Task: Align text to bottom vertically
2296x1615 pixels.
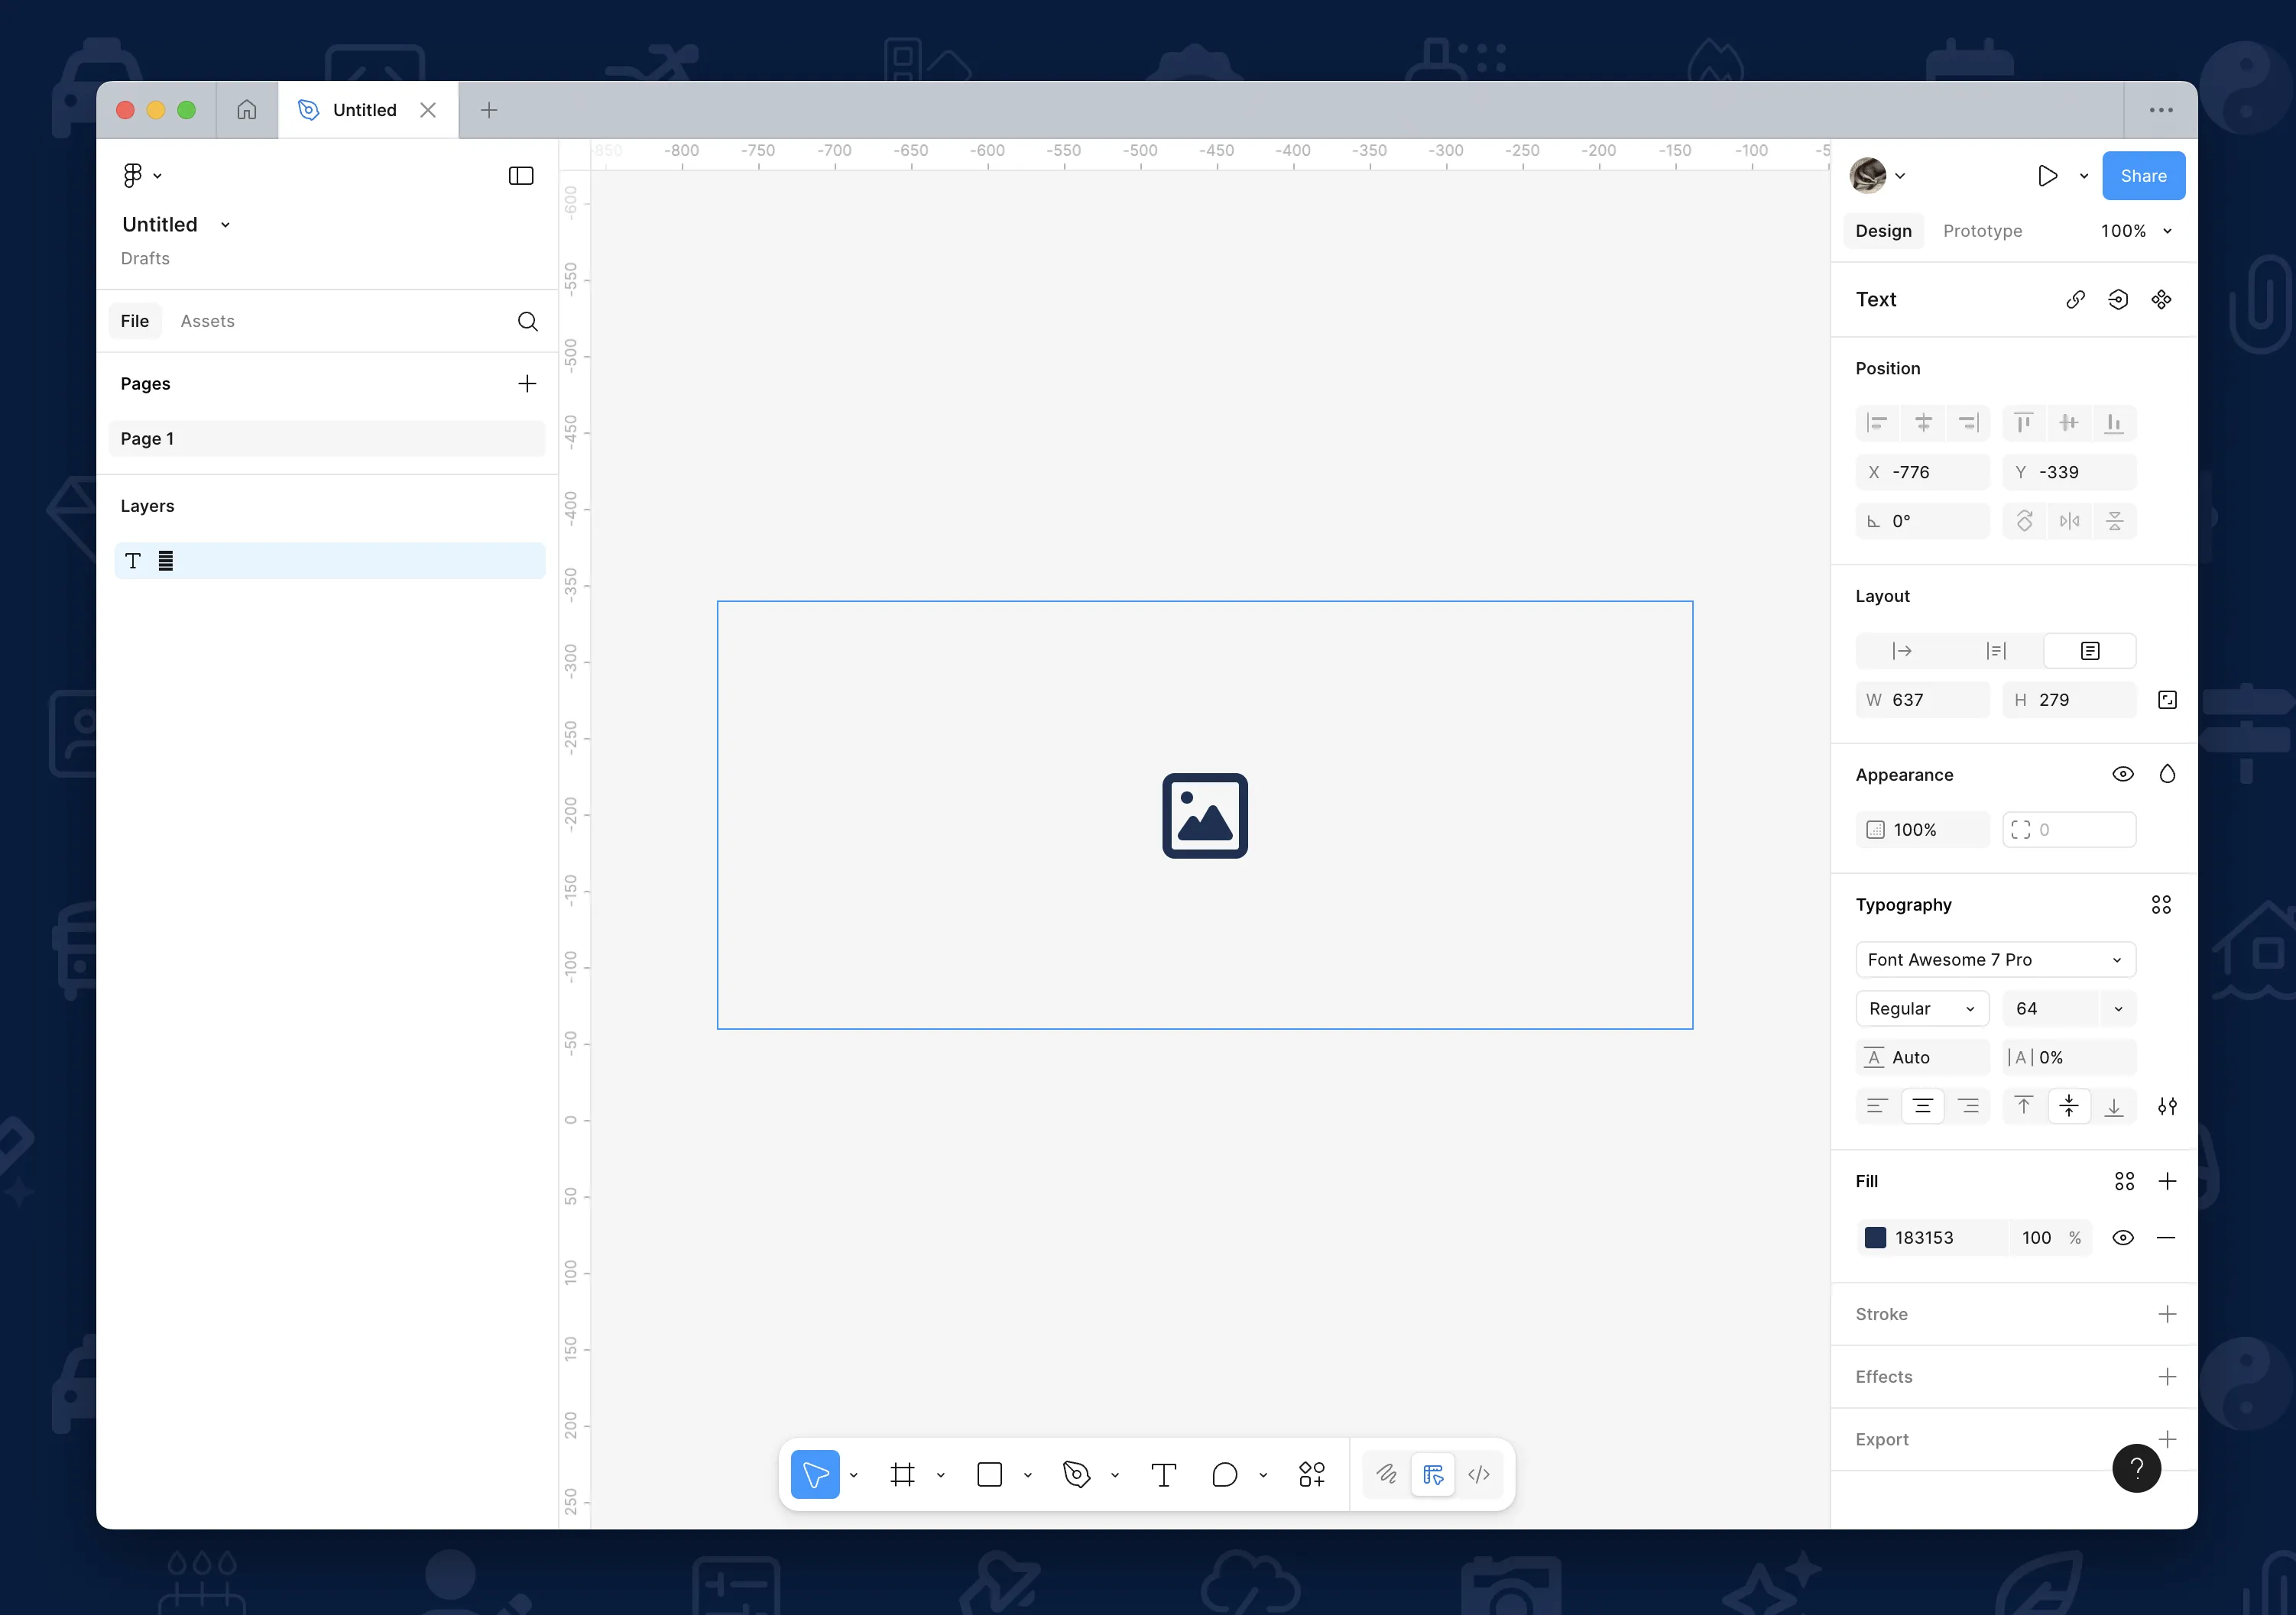Action: click(x=2114, y=1106)
